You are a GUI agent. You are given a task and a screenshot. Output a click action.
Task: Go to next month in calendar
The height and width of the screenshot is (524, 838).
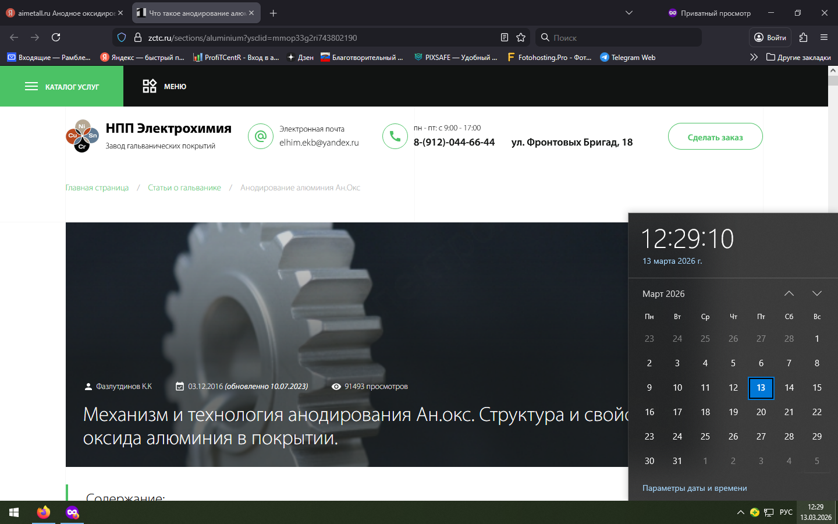tap(816, 293)
